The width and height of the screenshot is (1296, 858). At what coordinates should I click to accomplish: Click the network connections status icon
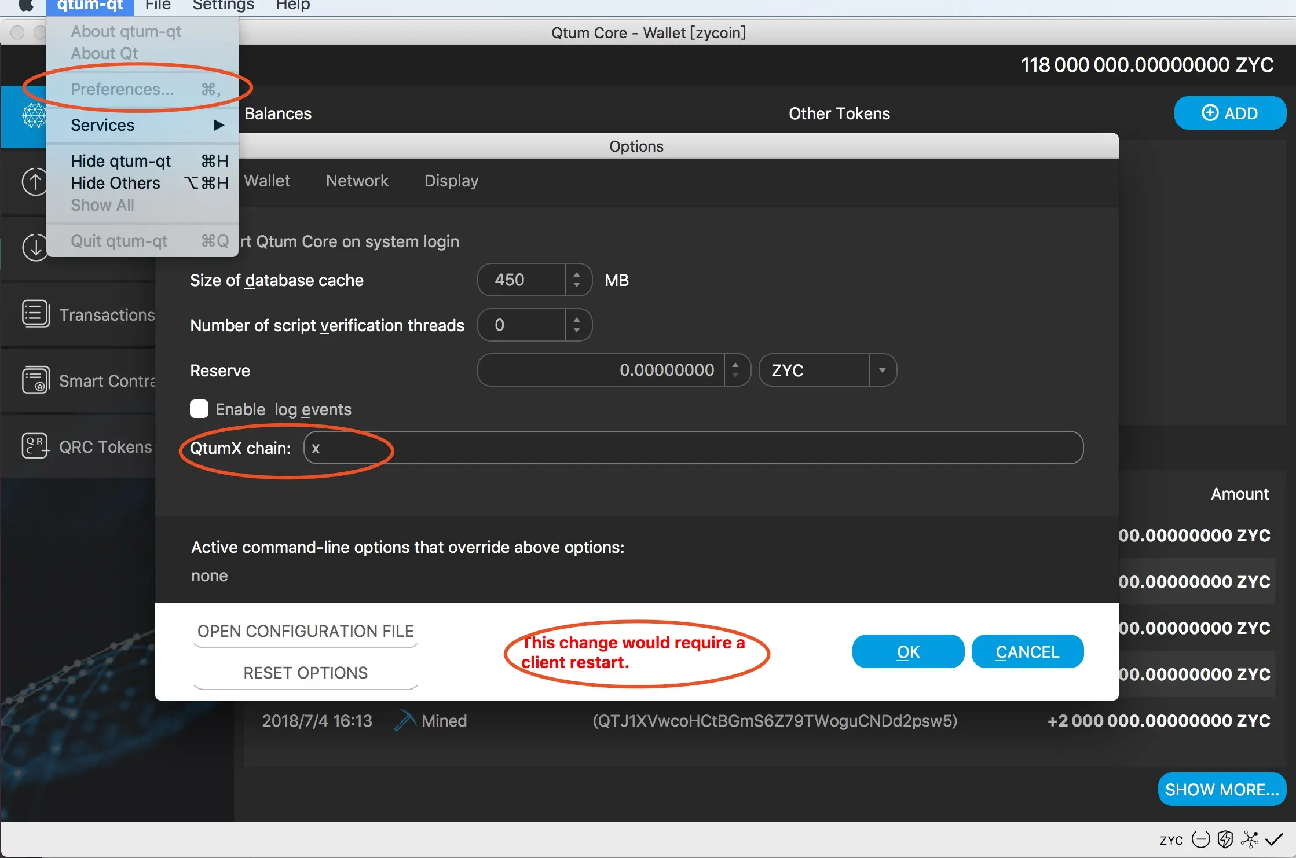[1249, 839]
